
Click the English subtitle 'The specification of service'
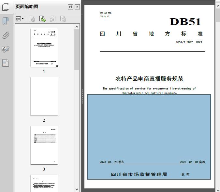tap(149, 90)
